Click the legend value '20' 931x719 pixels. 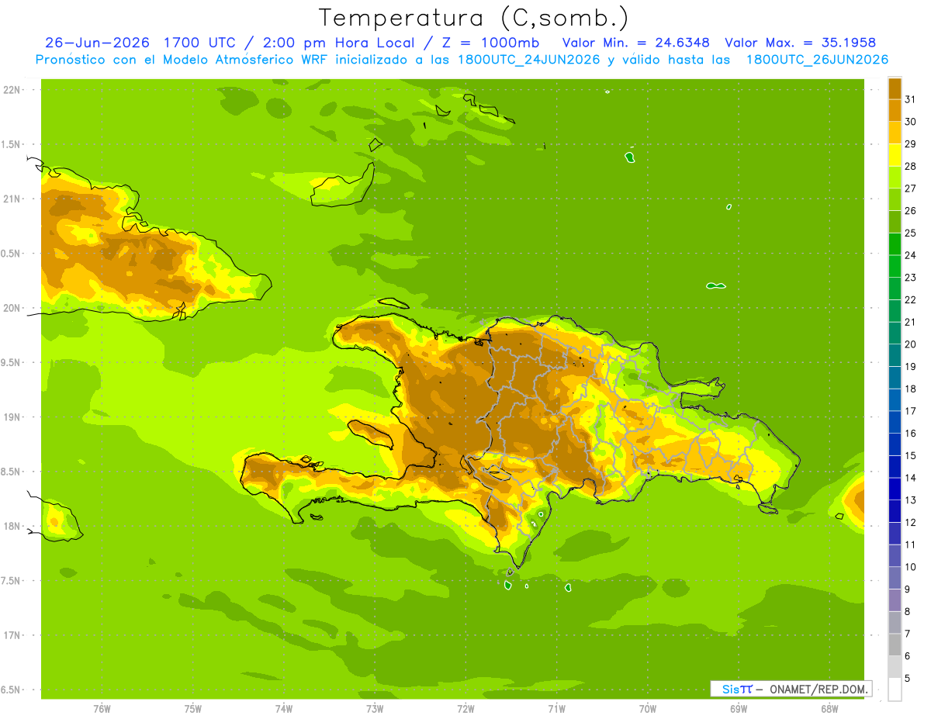click(x=911, y=344)
